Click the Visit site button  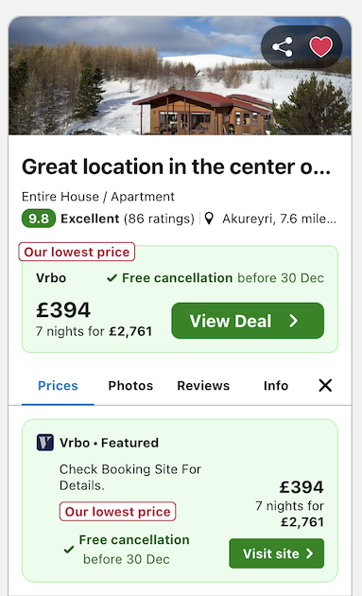tap(277, 553)
